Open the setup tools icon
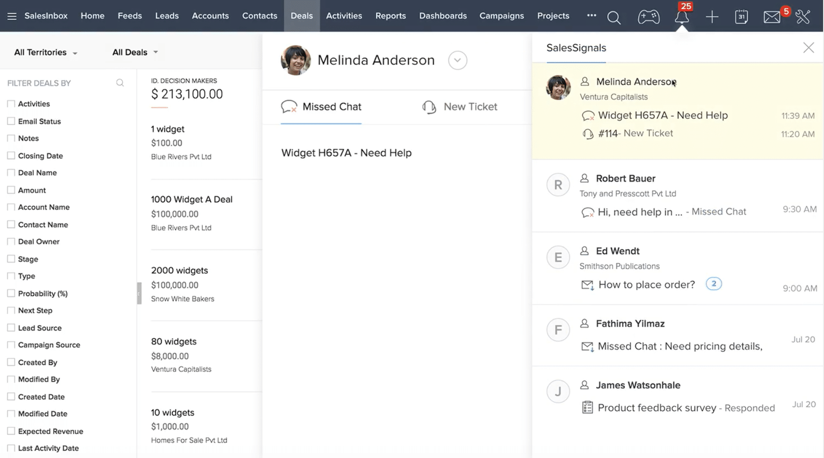Screen dimensions: 824x458 [x=803, y=17]
